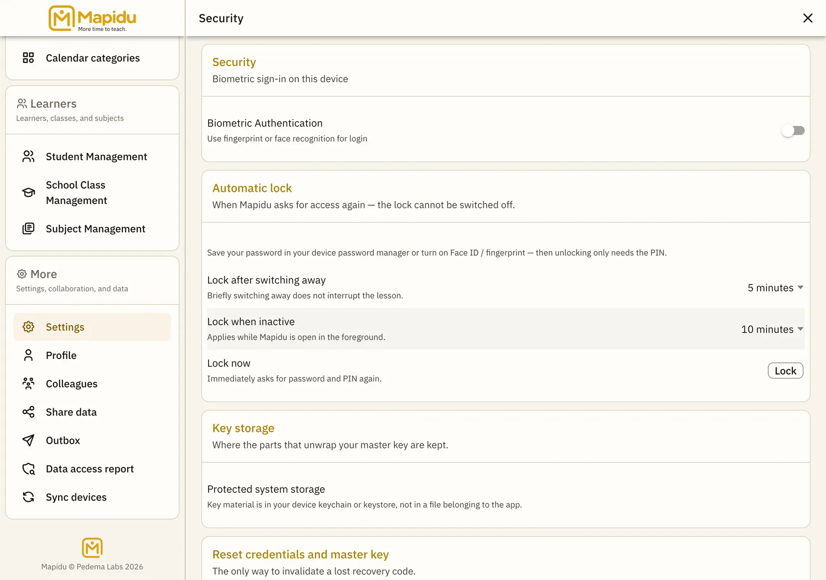Image resolution: width=826 pixels, height=580 pixels.
Task: Click the Mapidu logo at top left
Action: point(92,19)
